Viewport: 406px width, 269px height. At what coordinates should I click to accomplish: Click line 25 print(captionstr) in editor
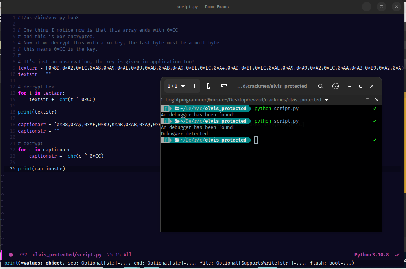coord(41,169)
